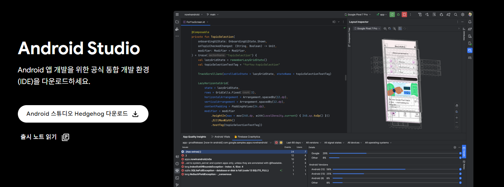
Task: Click the green Debug bug icon
Action: point(398,15)
